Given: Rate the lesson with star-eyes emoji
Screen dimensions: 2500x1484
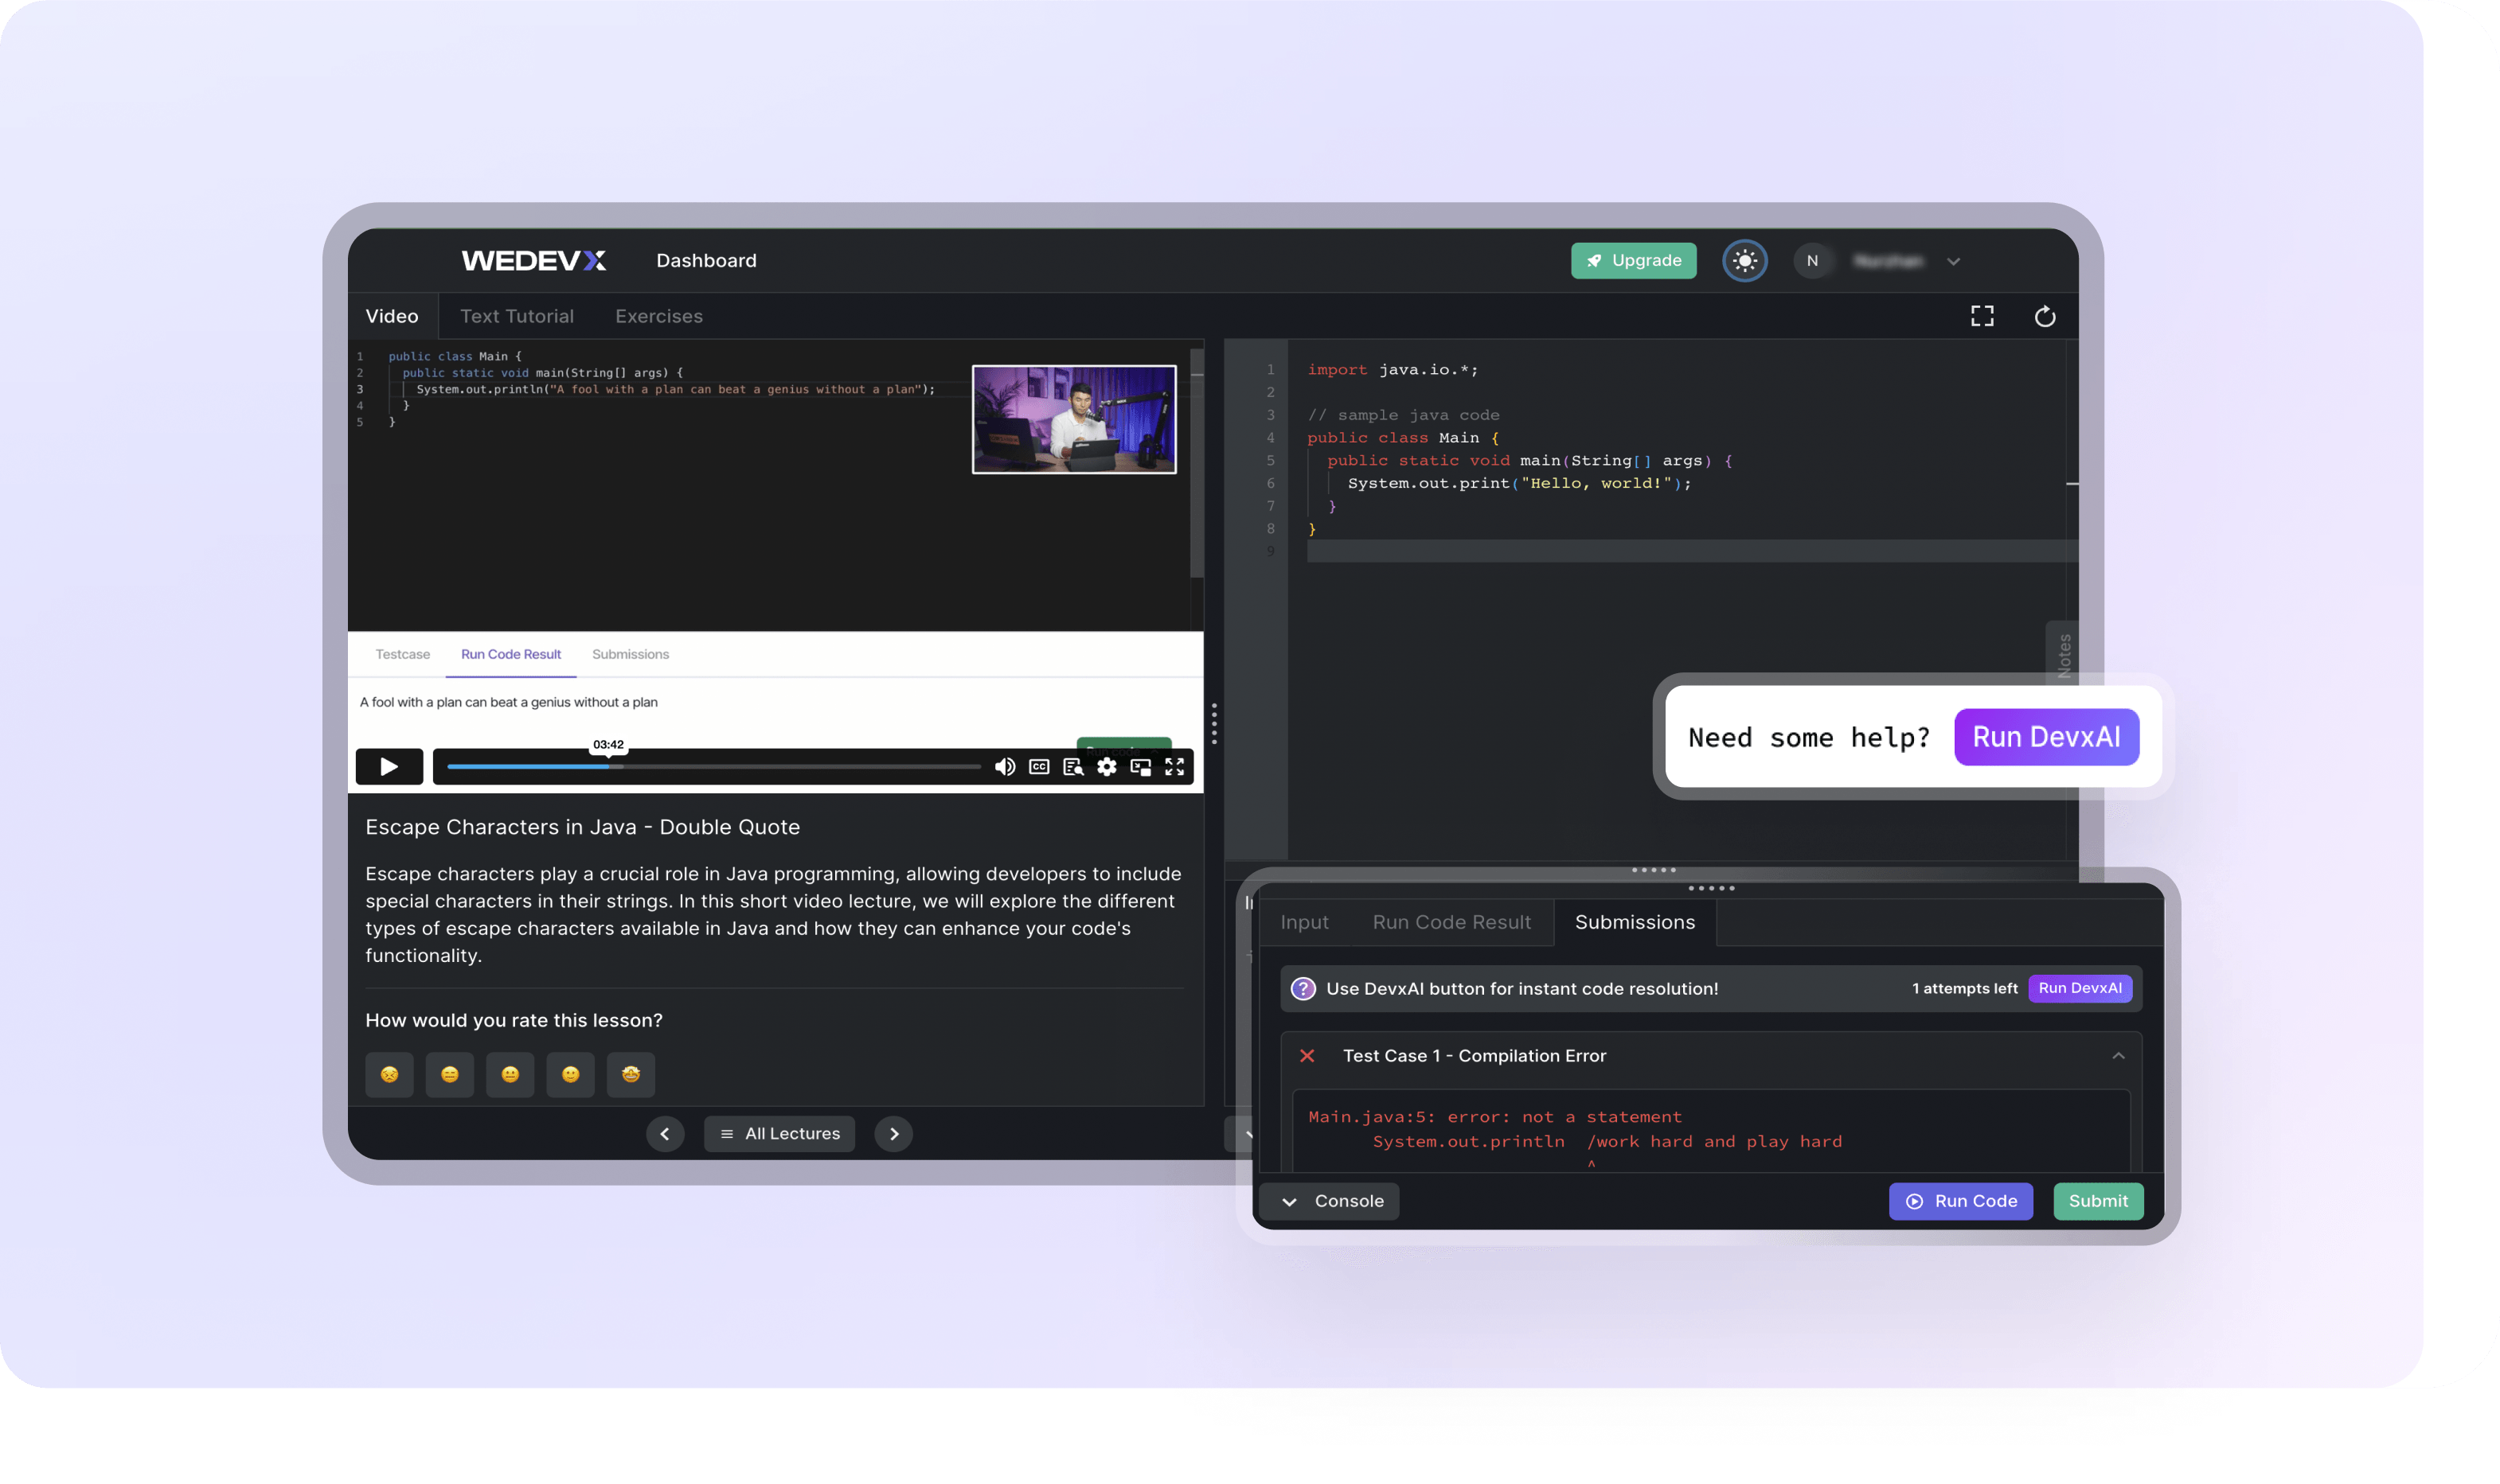Looking at the screenshot, I should (x=631, y=1074).
